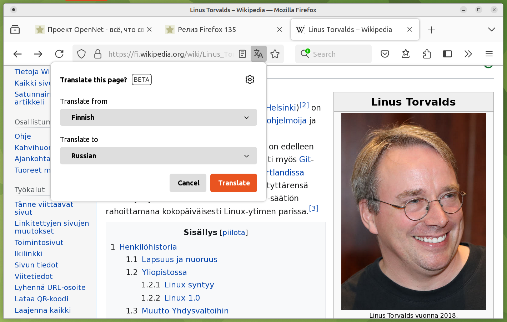Jump to Lapsuus ja nuoruus section
Viewport: 507px width, 322px height.
click(x=179, y=260)
